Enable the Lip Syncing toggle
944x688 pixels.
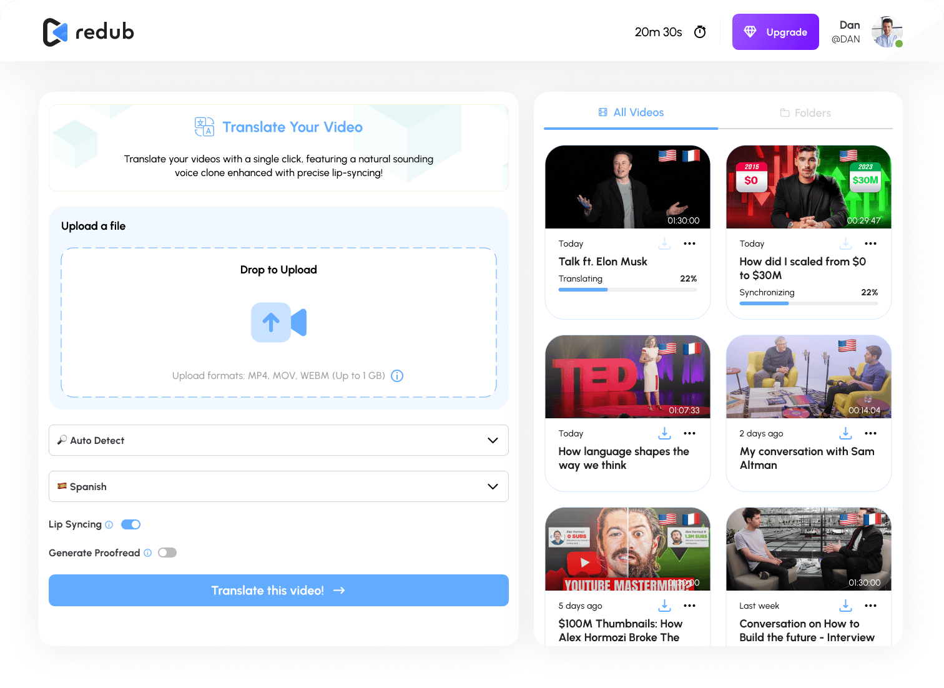pyautogui.click(x=130, y=524)
